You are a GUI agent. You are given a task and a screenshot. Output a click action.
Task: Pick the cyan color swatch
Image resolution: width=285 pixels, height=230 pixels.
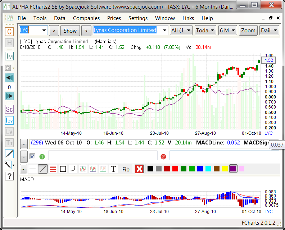(208, 169)
